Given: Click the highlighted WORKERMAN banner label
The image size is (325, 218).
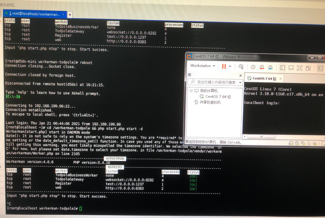Looking at the screenshot, I should (115, 159).
